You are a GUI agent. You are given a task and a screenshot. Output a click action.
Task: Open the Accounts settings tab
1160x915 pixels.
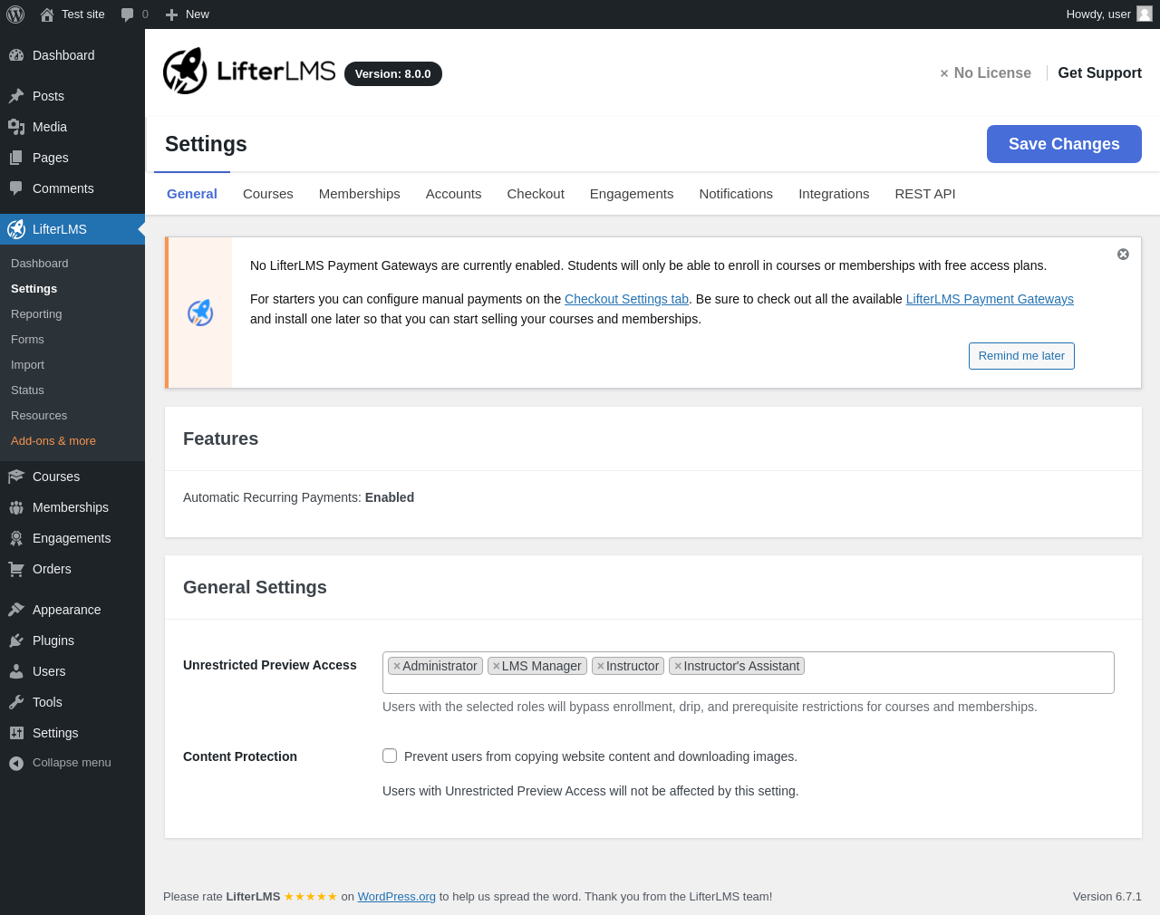454,194
